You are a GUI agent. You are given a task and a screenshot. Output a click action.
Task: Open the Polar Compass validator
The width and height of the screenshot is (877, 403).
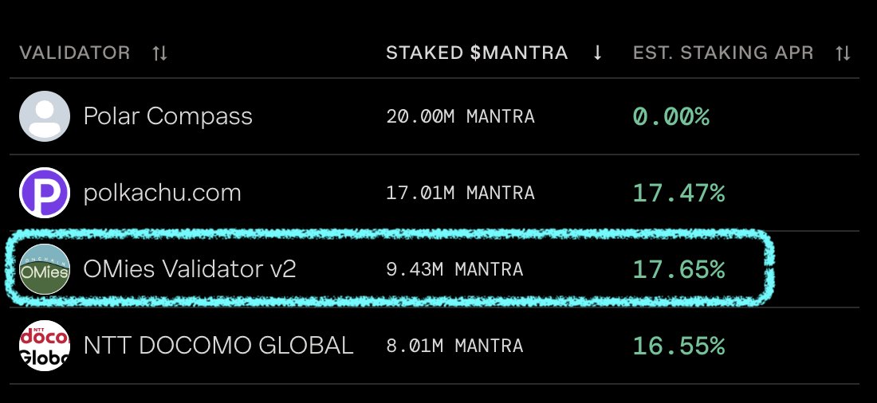click(168, 116)
